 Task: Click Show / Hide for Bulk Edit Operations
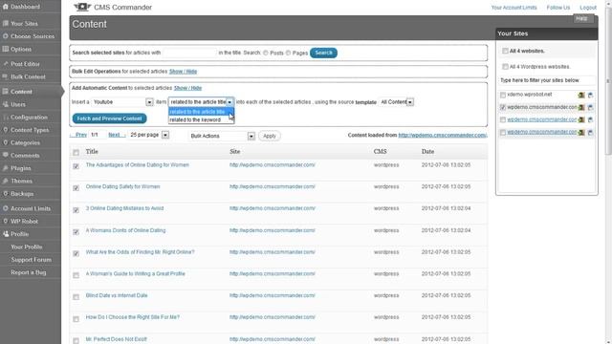pyautogui.click(x=183, y=72)
